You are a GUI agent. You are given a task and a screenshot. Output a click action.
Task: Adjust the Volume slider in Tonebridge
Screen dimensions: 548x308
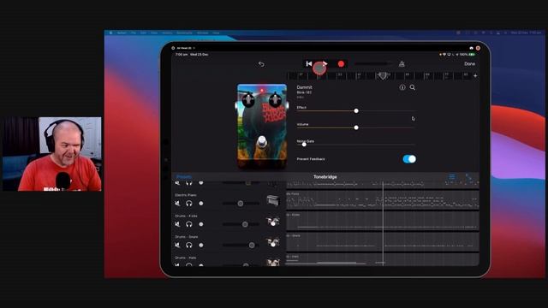tap(356, 127)
